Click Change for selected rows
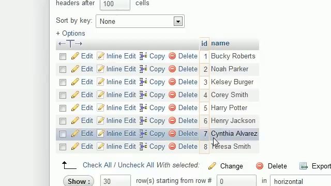 tap(232, 166)
